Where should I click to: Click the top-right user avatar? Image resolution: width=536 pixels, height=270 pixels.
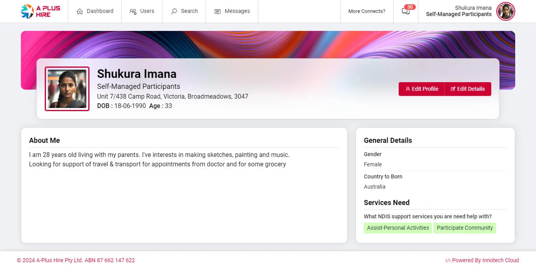coord(505,11)
